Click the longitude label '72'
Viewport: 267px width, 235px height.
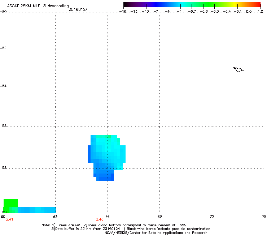[212, 217]
